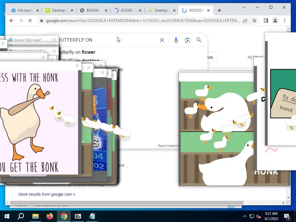The height and width of the screenshot is (222, 296).
Task: Share this page icon
Action: (x=245, y=21)
